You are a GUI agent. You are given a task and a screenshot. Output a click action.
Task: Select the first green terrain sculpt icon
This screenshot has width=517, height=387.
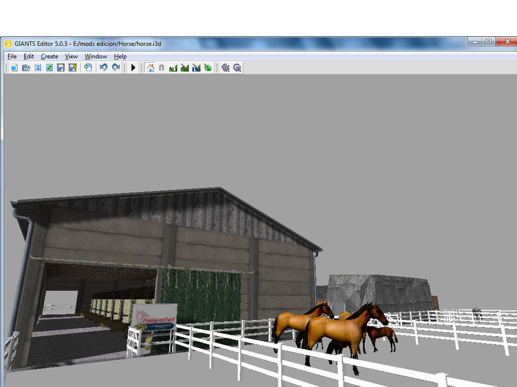tap(173, 68)
